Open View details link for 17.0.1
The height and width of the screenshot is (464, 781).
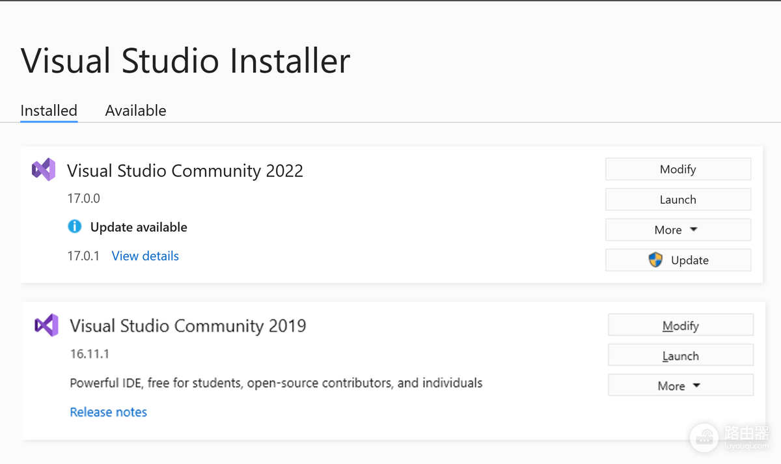click(145, 256)
